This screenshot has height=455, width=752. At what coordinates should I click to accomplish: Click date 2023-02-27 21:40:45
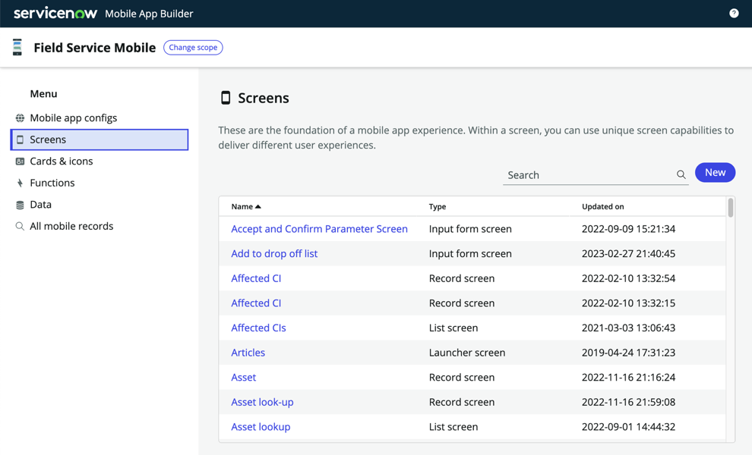point(628,254)
